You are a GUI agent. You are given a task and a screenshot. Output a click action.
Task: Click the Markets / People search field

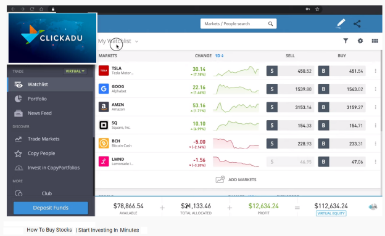click(238, 24)
